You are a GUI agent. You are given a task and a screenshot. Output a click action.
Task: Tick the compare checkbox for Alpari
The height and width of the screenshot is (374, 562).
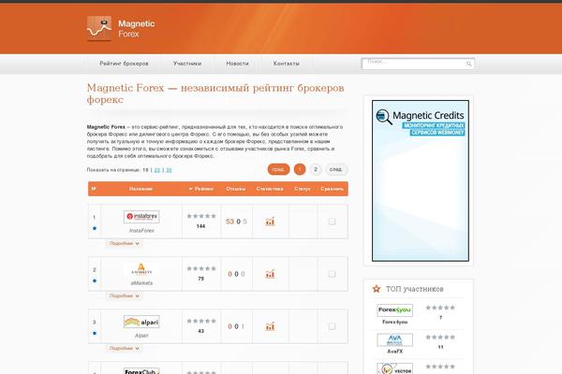coord(332,326)
